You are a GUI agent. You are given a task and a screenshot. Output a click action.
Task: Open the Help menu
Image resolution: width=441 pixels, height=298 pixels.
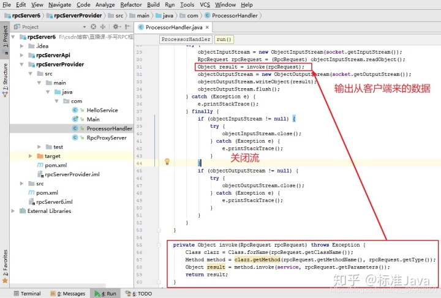click(247, 5)
